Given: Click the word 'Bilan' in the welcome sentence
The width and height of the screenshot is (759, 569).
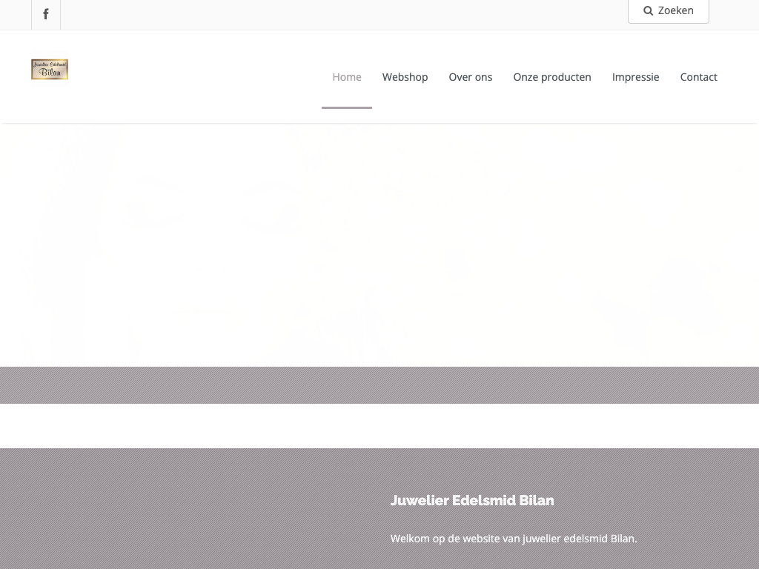Looking at the screenshot, I should (x=623, y=539).
